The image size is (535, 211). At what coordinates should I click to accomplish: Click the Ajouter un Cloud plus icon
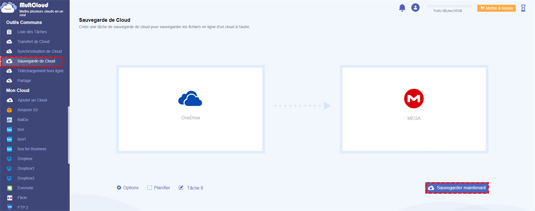(x=9, y=100)
